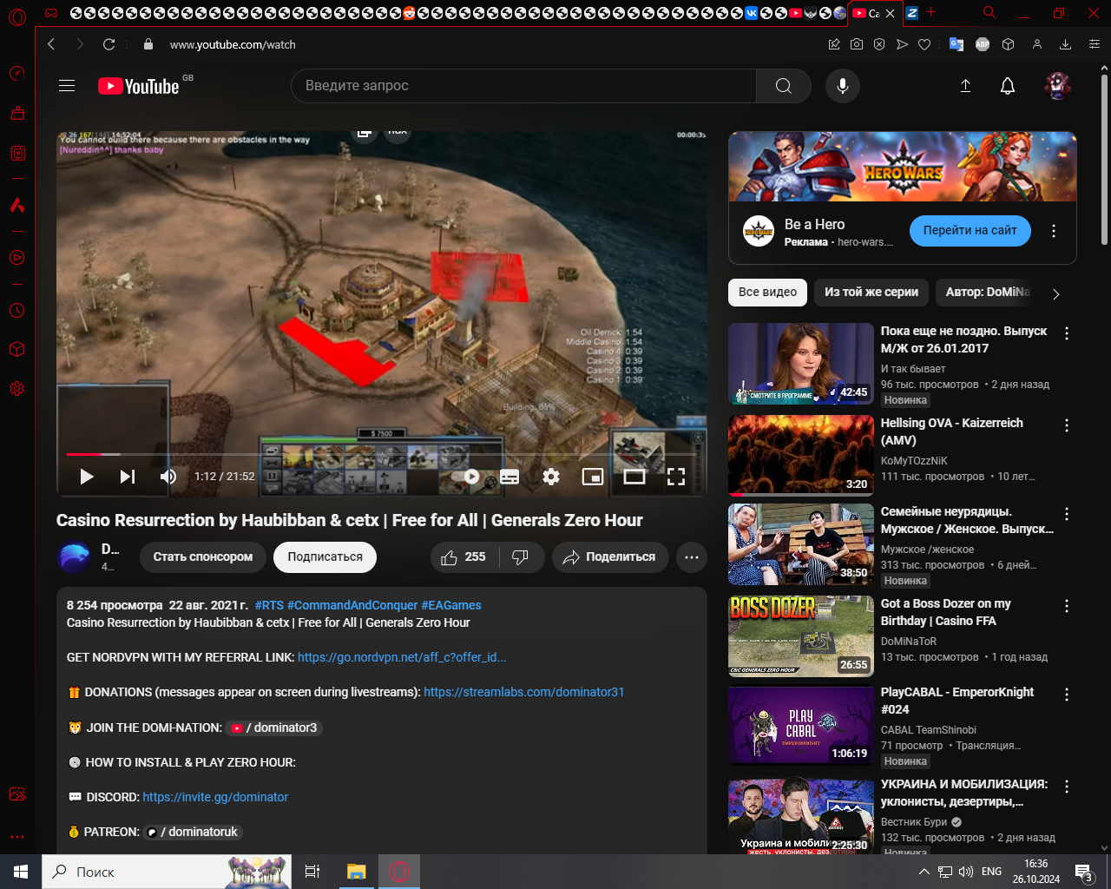
Task: Open File Explorer from taskbar
Action: pos(357,872)
